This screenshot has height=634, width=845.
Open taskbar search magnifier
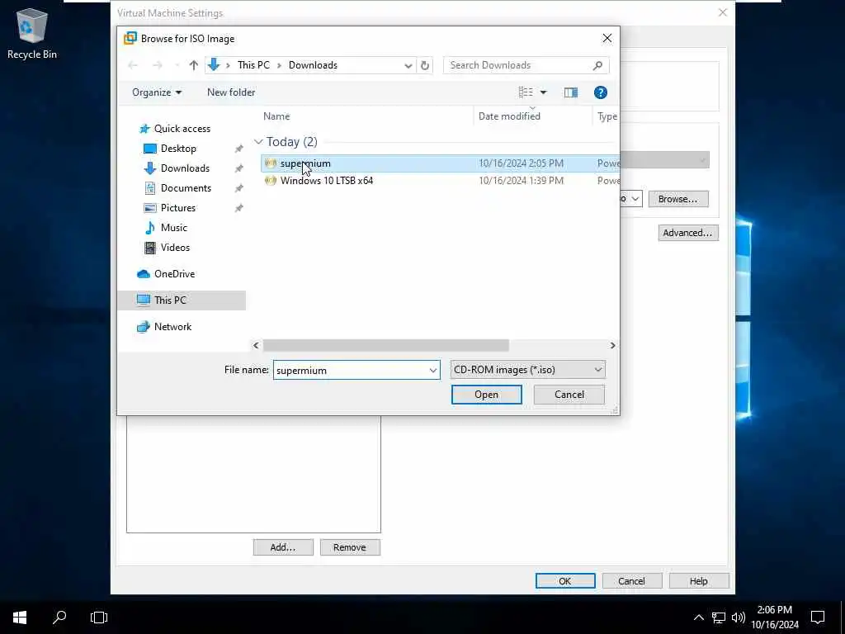coord(59,617)
